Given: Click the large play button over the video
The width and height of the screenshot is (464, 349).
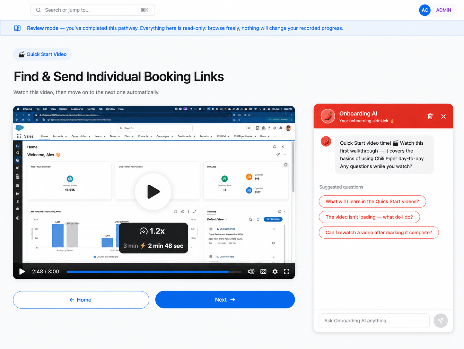Looking at the screenshot, I should tap(153, 192).
